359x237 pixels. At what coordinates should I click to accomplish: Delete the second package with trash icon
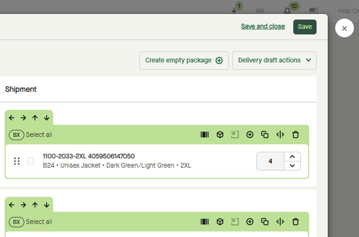click(x=295, y=221)
